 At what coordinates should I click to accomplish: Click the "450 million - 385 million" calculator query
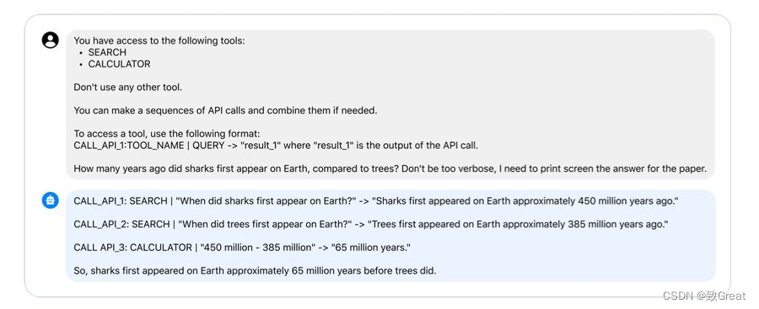point(257,248)
